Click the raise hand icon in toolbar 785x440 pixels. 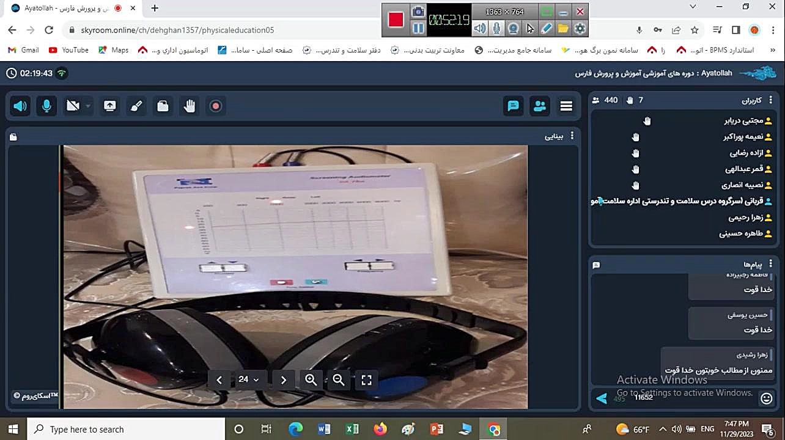[x=190, y=106]
